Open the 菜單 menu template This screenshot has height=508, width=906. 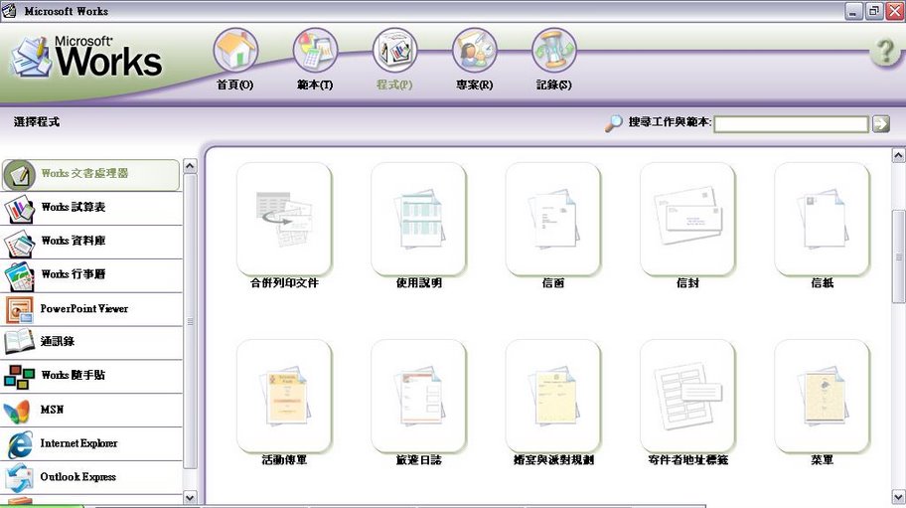tap(822, 397)
